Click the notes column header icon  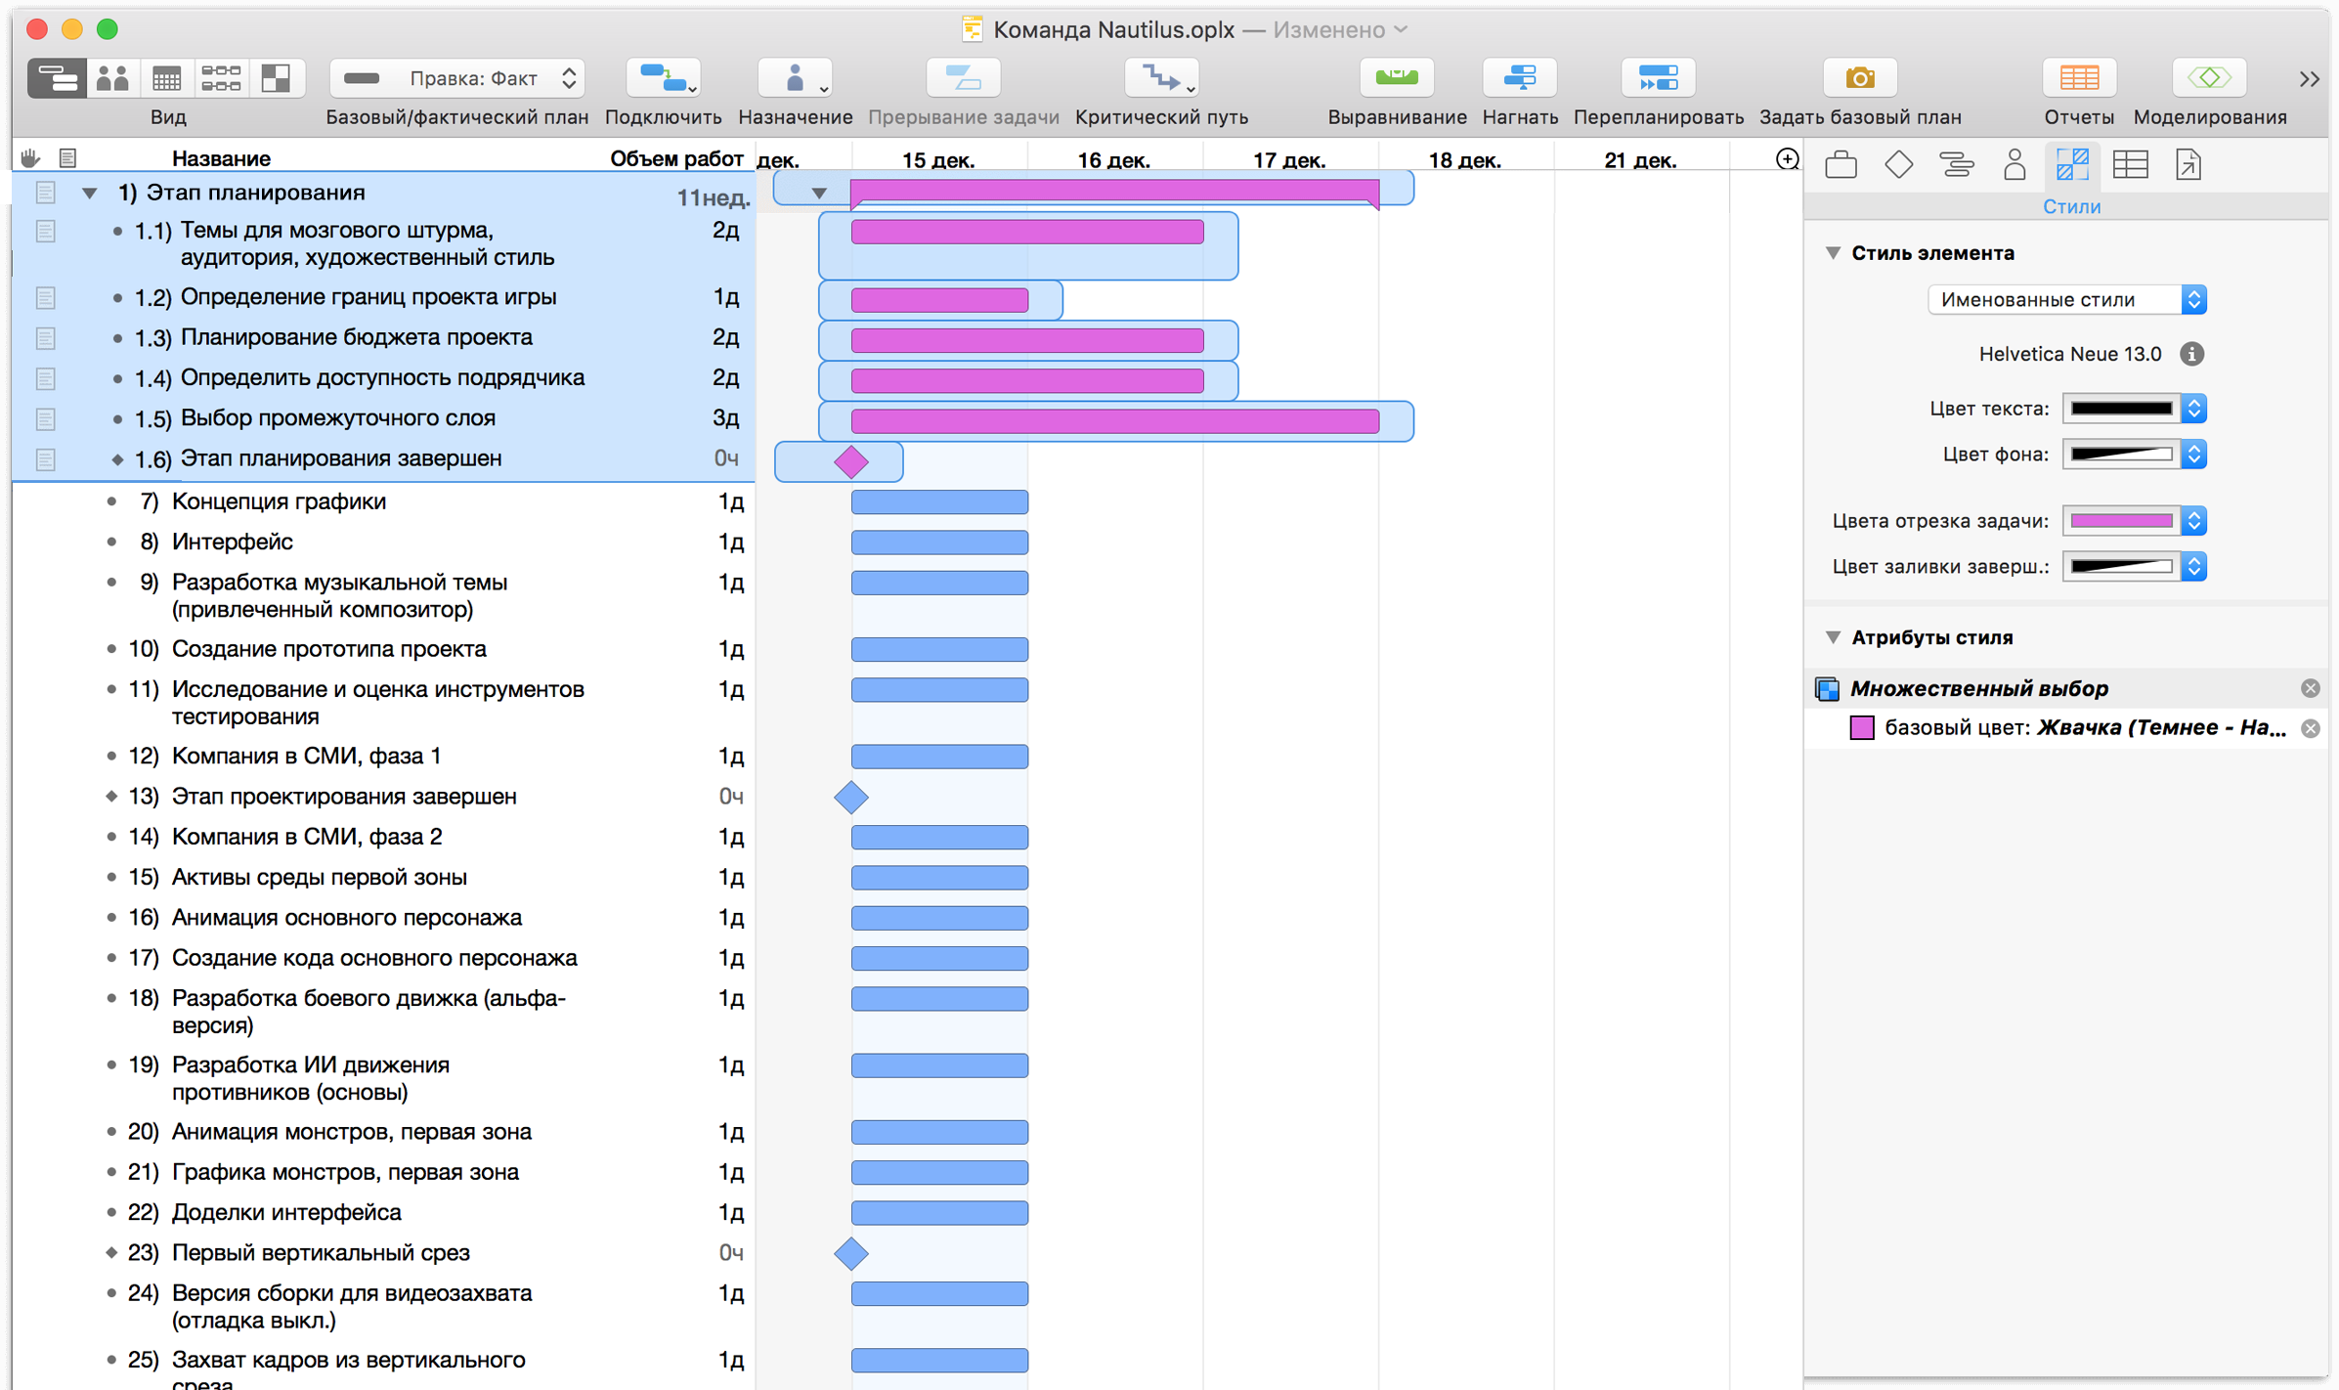[x=67, y=157]
